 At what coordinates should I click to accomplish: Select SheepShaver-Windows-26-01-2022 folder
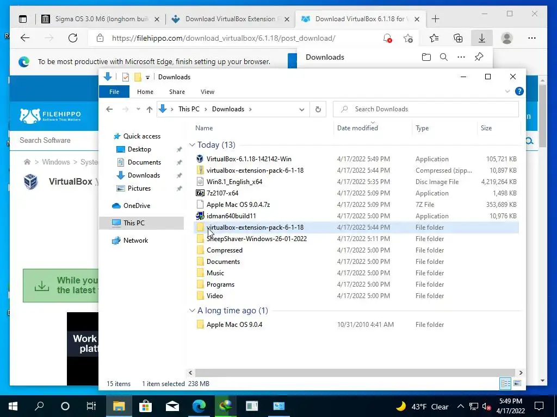[257, 239]
